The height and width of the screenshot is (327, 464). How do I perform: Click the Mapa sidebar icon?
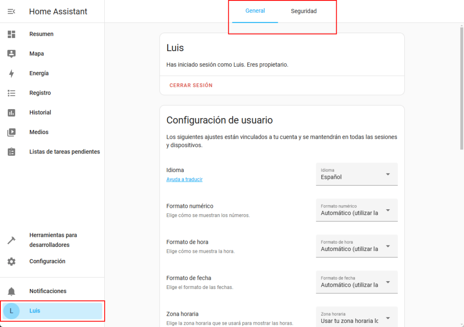coord(11,53)
